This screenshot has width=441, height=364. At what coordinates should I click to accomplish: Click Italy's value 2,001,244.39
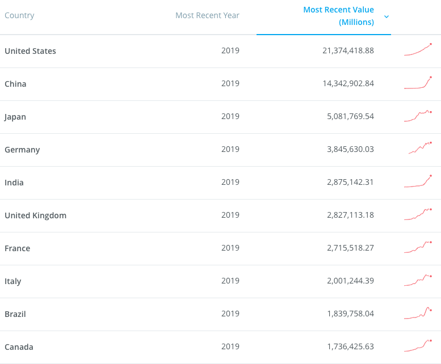(x=350, y=281)
